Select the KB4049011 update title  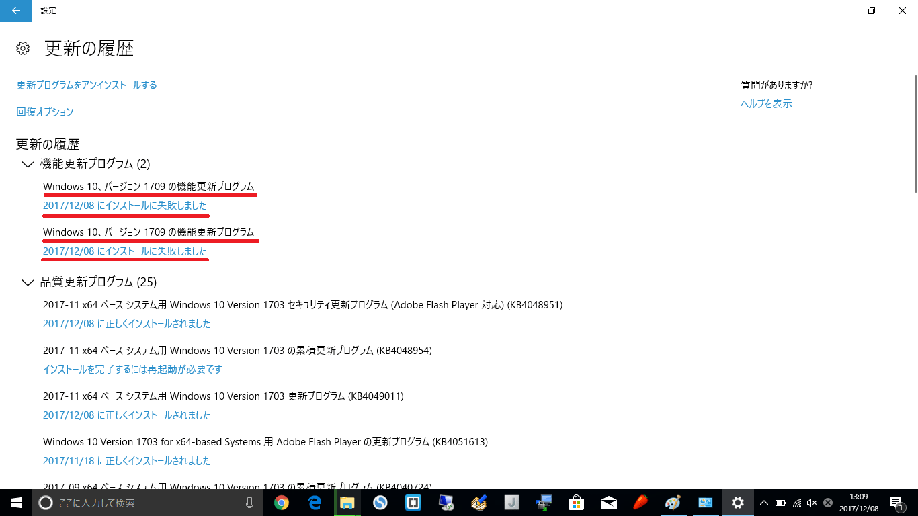[x=223, y=396]
